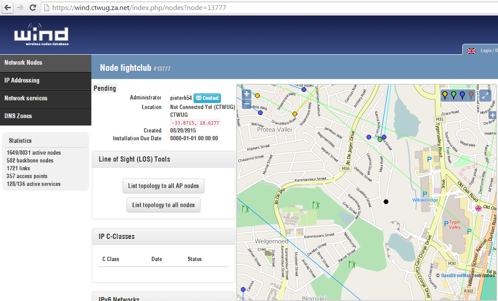Go to DNS Zones in the sidebar
498x301 pixels.
click(x=46, y=116)
